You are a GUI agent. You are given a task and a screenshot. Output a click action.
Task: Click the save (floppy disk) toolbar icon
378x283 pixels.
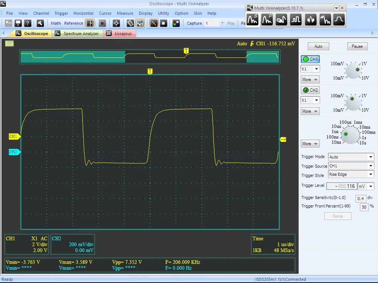pos(18,23)
